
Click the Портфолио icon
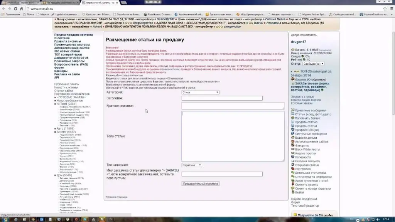[293, 169]
